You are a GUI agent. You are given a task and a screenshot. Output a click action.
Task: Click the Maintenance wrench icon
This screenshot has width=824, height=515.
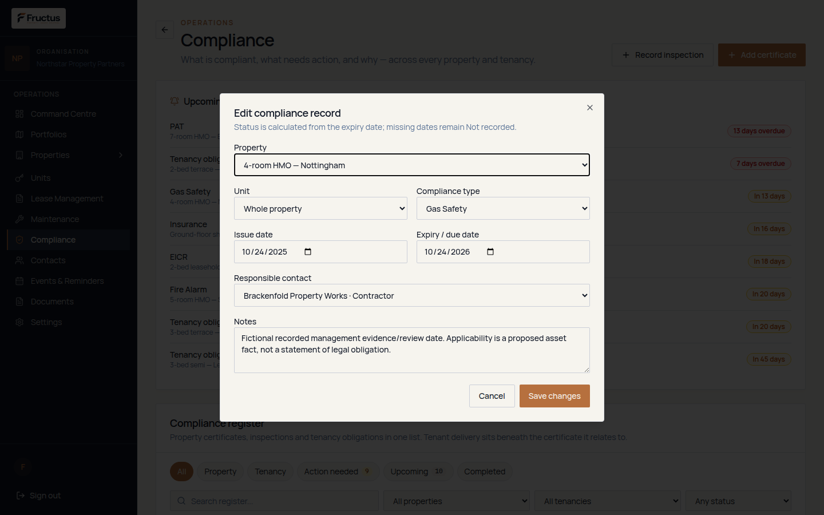point(19,219)
